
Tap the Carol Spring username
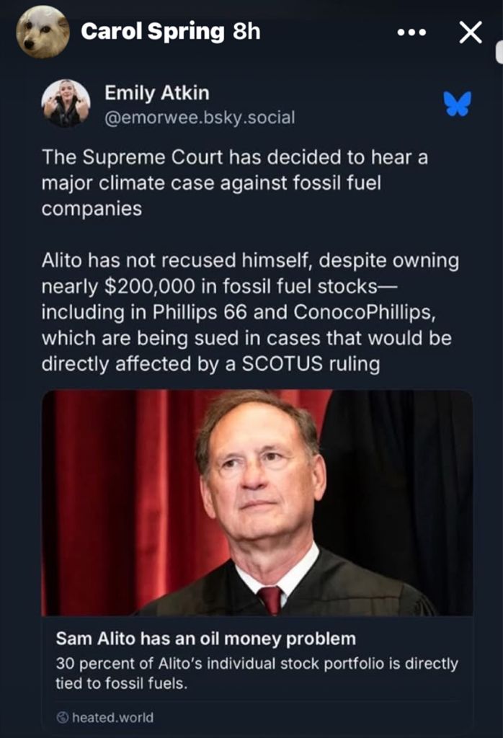pyautogui.click(x=152, y=32)
